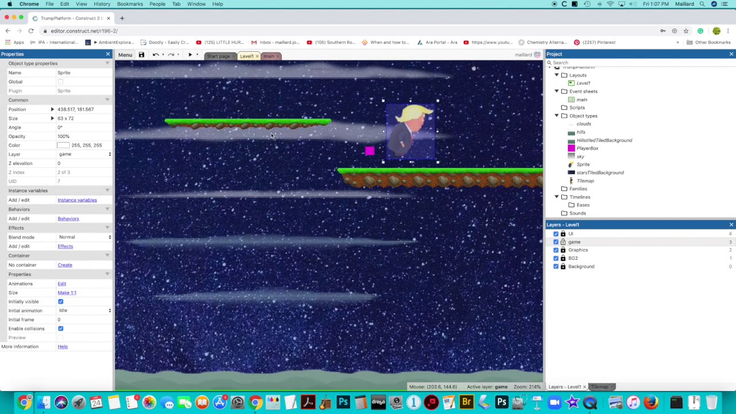Collapse the Object type properties section
Image resolution: width=736 pixels, height=414 pixels.
pyautogui.click(x=108, y=63)
